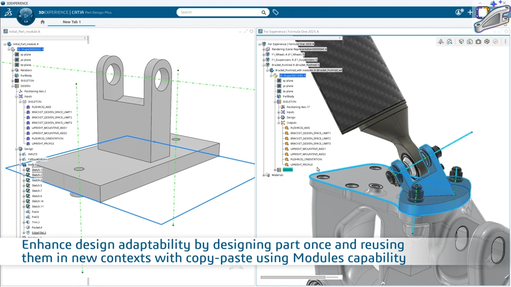The width and height of the screenshot is (511, 287).
Task: Select BRACKET_DESIGN_SPACE_LIMIT3 output in right tree
Action: (310, 143)
